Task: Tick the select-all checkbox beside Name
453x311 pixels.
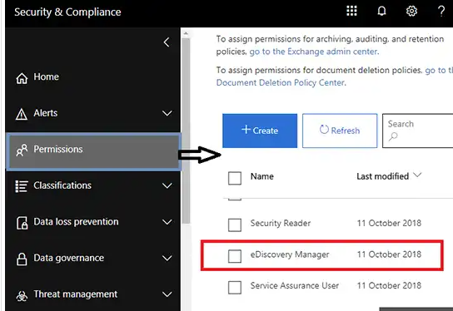Action: point(235,178)
